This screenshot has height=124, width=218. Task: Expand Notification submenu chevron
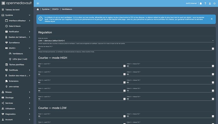click(29, 32)
